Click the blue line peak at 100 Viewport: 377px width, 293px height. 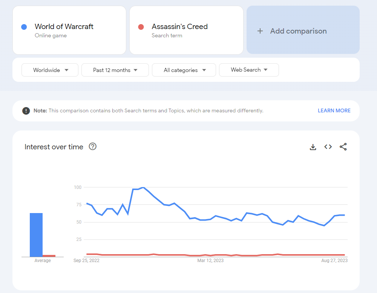coord(143,187)
